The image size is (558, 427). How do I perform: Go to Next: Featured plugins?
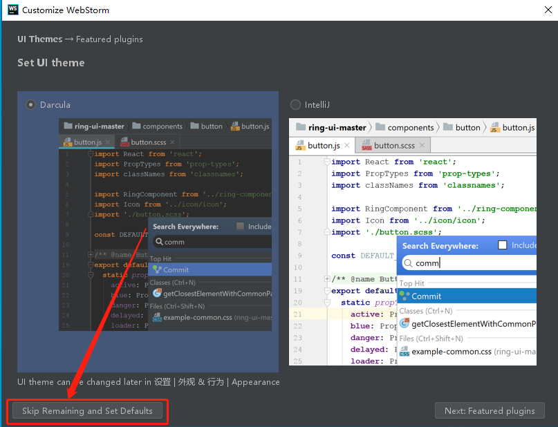tap(490, 411)
